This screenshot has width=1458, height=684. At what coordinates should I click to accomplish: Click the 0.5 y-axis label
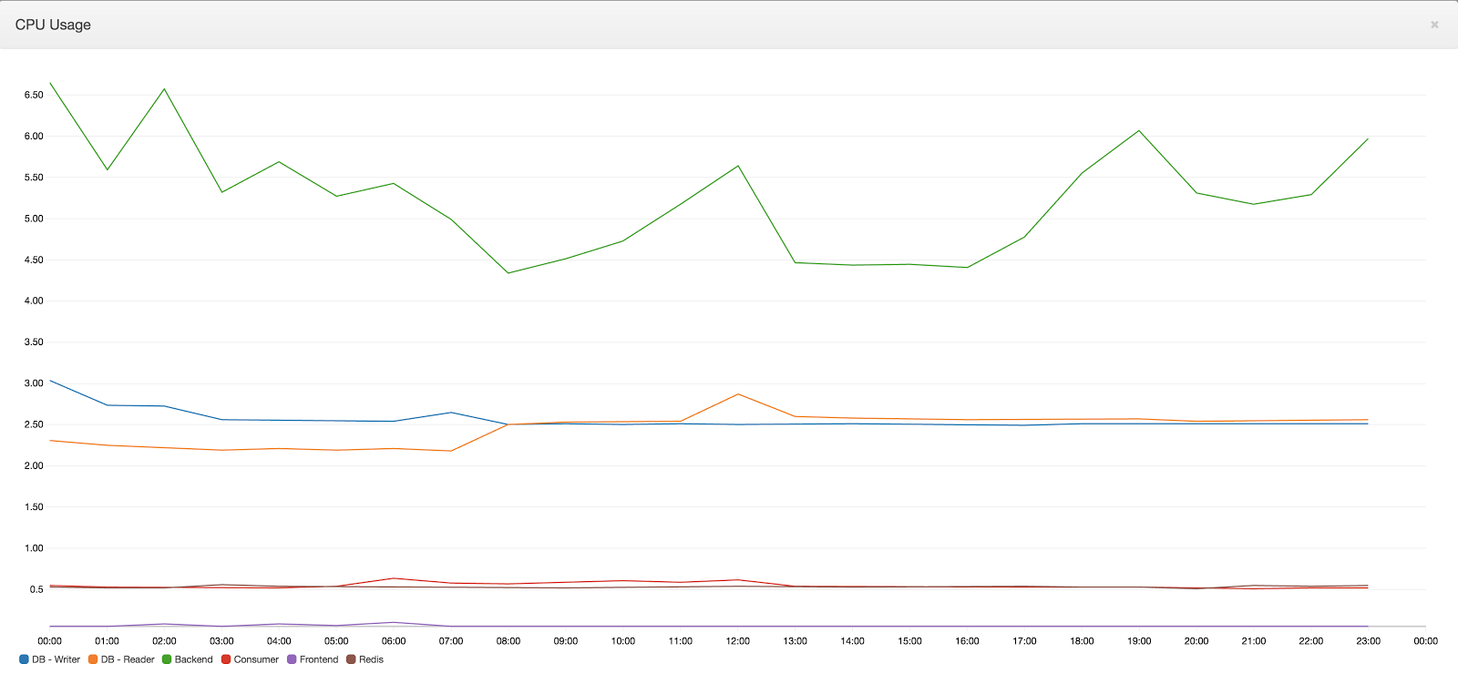coord(36,589)
